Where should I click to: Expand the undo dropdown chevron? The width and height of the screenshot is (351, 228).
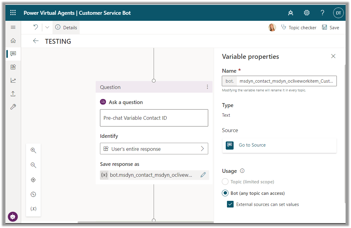pyautogui.click(x=47, y=27)
